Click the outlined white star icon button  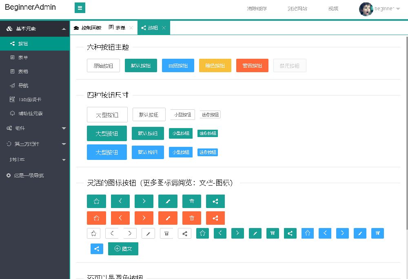coord(93,233)
